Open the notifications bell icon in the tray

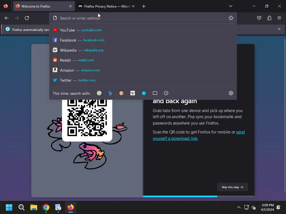278,207
